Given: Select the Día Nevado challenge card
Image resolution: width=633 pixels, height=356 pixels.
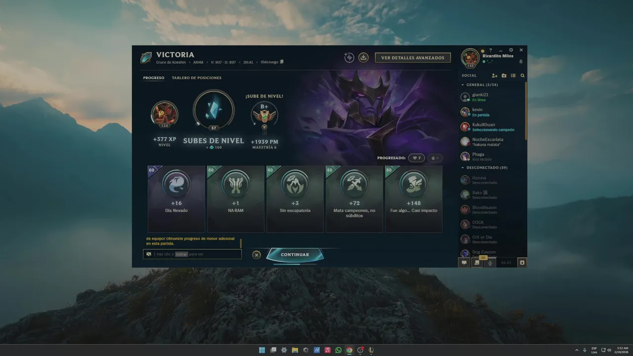Looking at the screenshot, I should [177, 199].
